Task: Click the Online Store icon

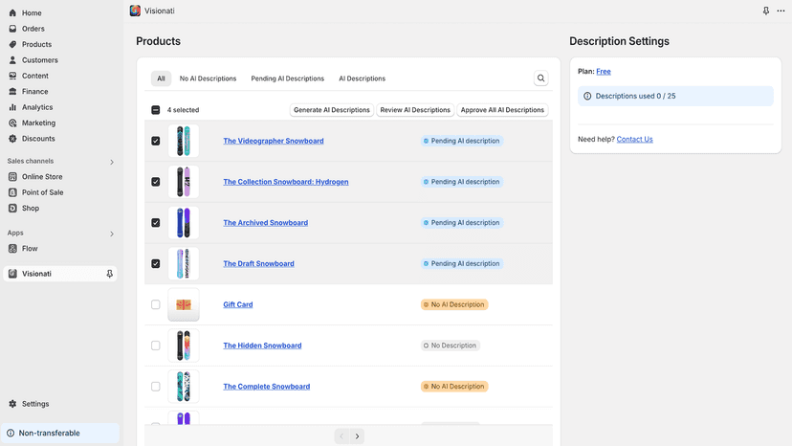Action: coord(12,177)
